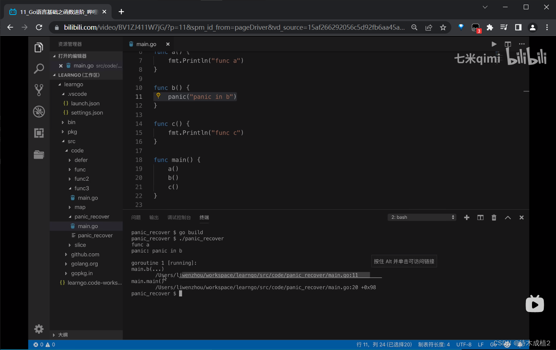Click the browser address bar URL
This screenshot has width=556, height=350.
click(x=234, y=27)
